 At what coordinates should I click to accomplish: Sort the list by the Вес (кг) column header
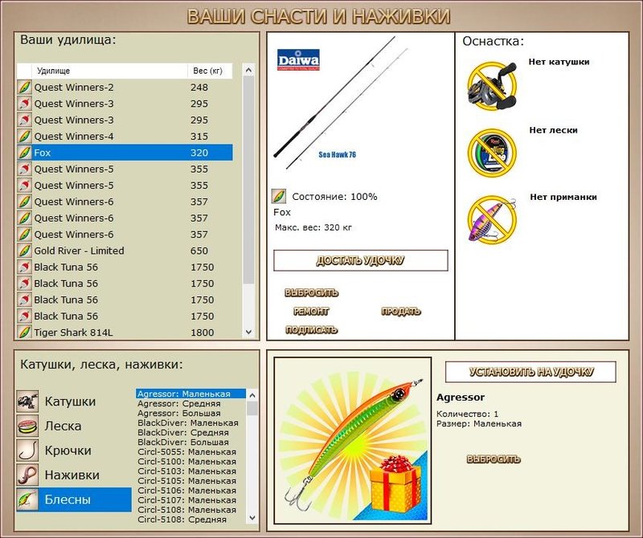(x=210, y=71)
